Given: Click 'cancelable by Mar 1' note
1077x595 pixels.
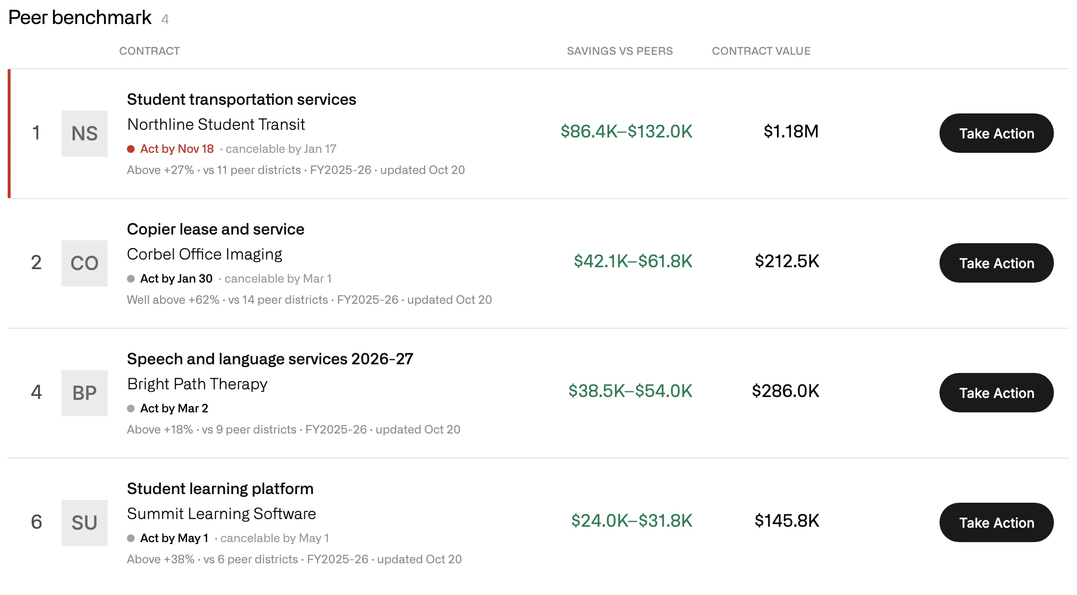Looking at the screenshot, I should pos(278,279).
